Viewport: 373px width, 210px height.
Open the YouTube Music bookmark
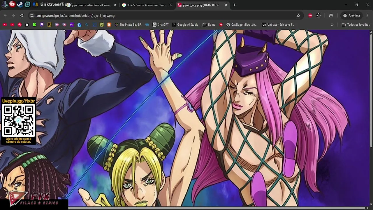[x=20, y=25]
